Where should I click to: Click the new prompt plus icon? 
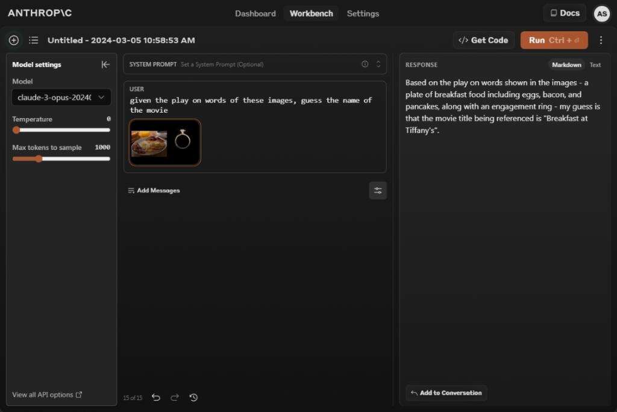(x=14, y=40)
